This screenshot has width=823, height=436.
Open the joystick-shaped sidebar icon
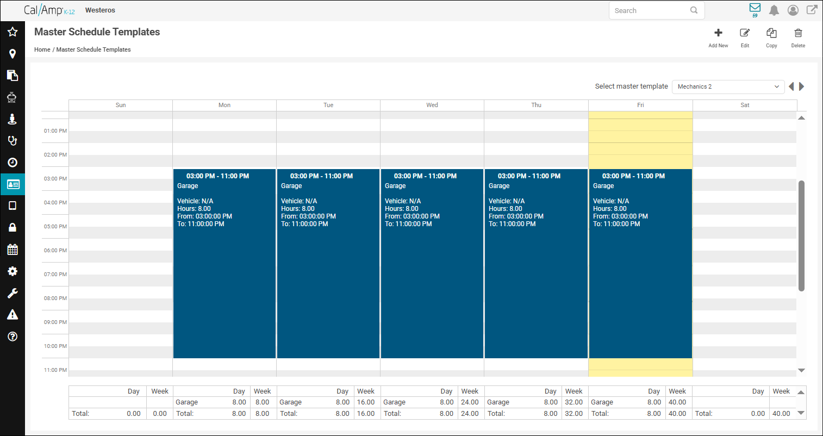tap(13, 119)
